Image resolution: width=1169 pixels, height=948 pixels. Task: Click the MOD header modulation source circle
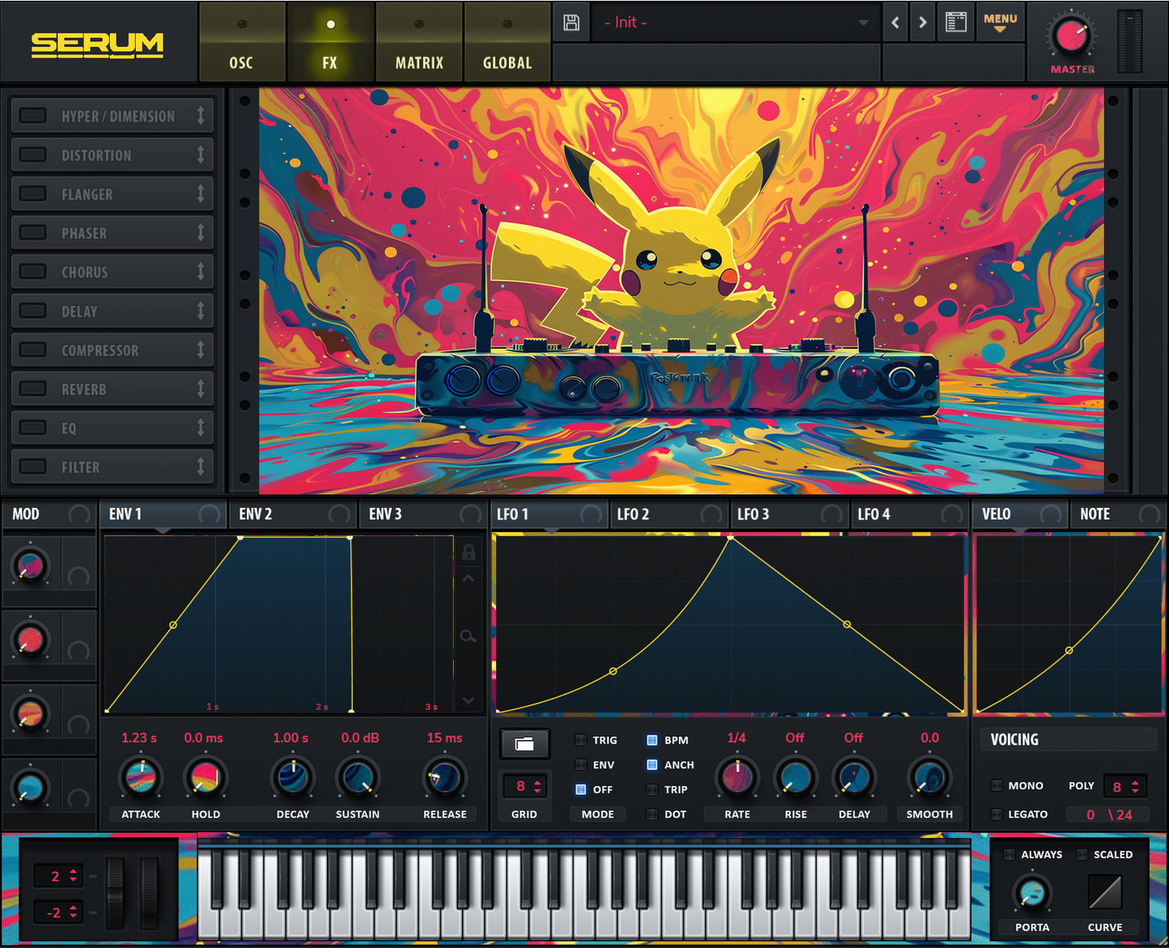tap(78, 514)
